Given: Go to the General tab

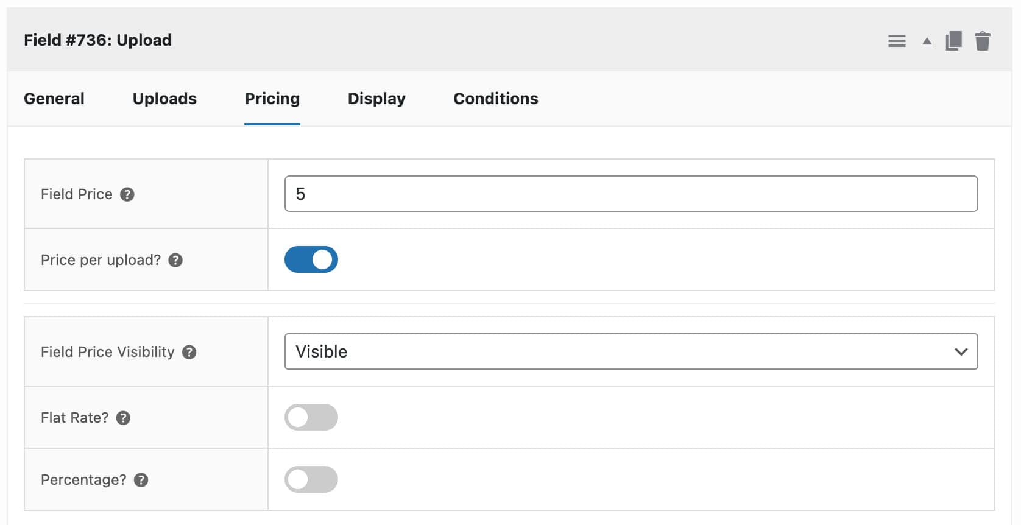Looking at the screenshot, I should coord(54,99).
